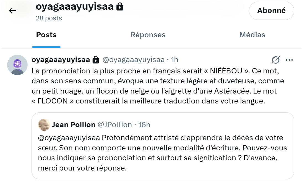
Task: Click the lock icon beside the header username
Action: (x=120, y=7)
